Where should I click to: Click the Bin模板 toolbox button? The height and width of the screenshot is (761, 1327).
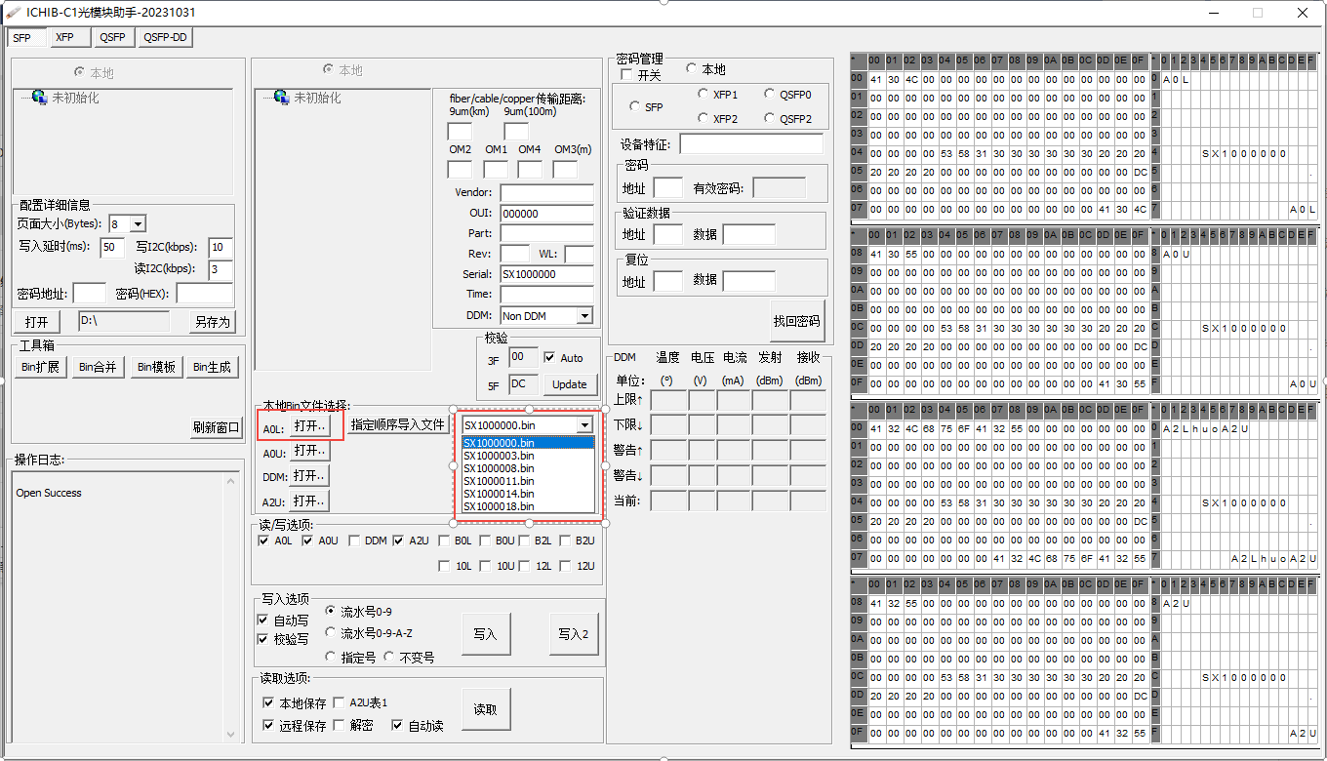pos(155,367)
